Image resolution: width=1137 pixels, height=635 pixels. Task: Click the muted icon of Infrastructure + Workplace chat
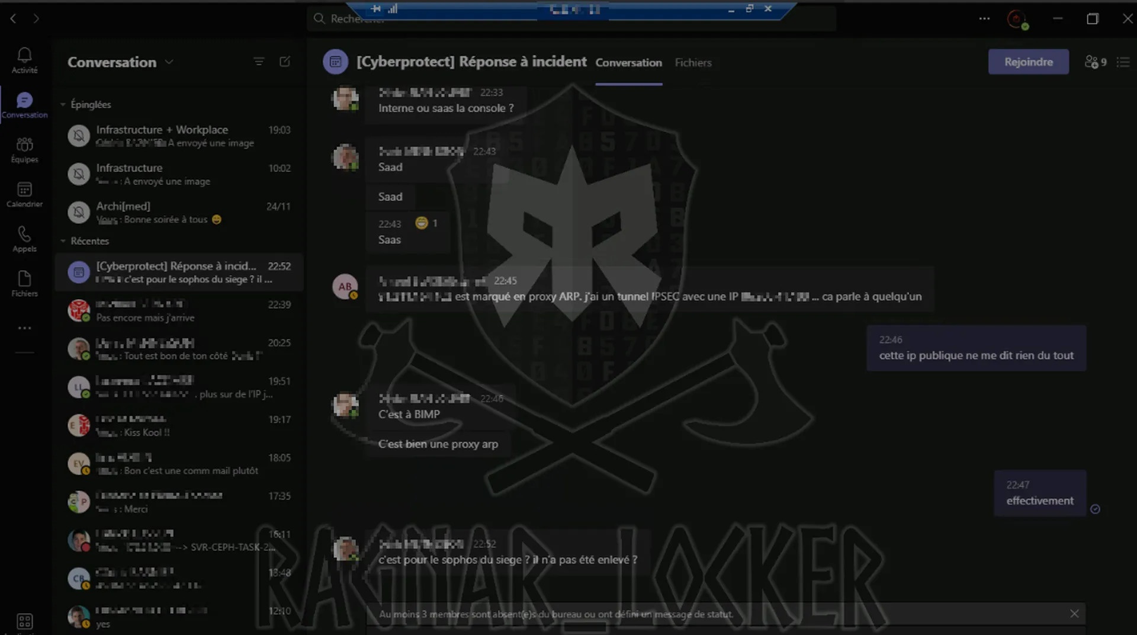(79, 136)
